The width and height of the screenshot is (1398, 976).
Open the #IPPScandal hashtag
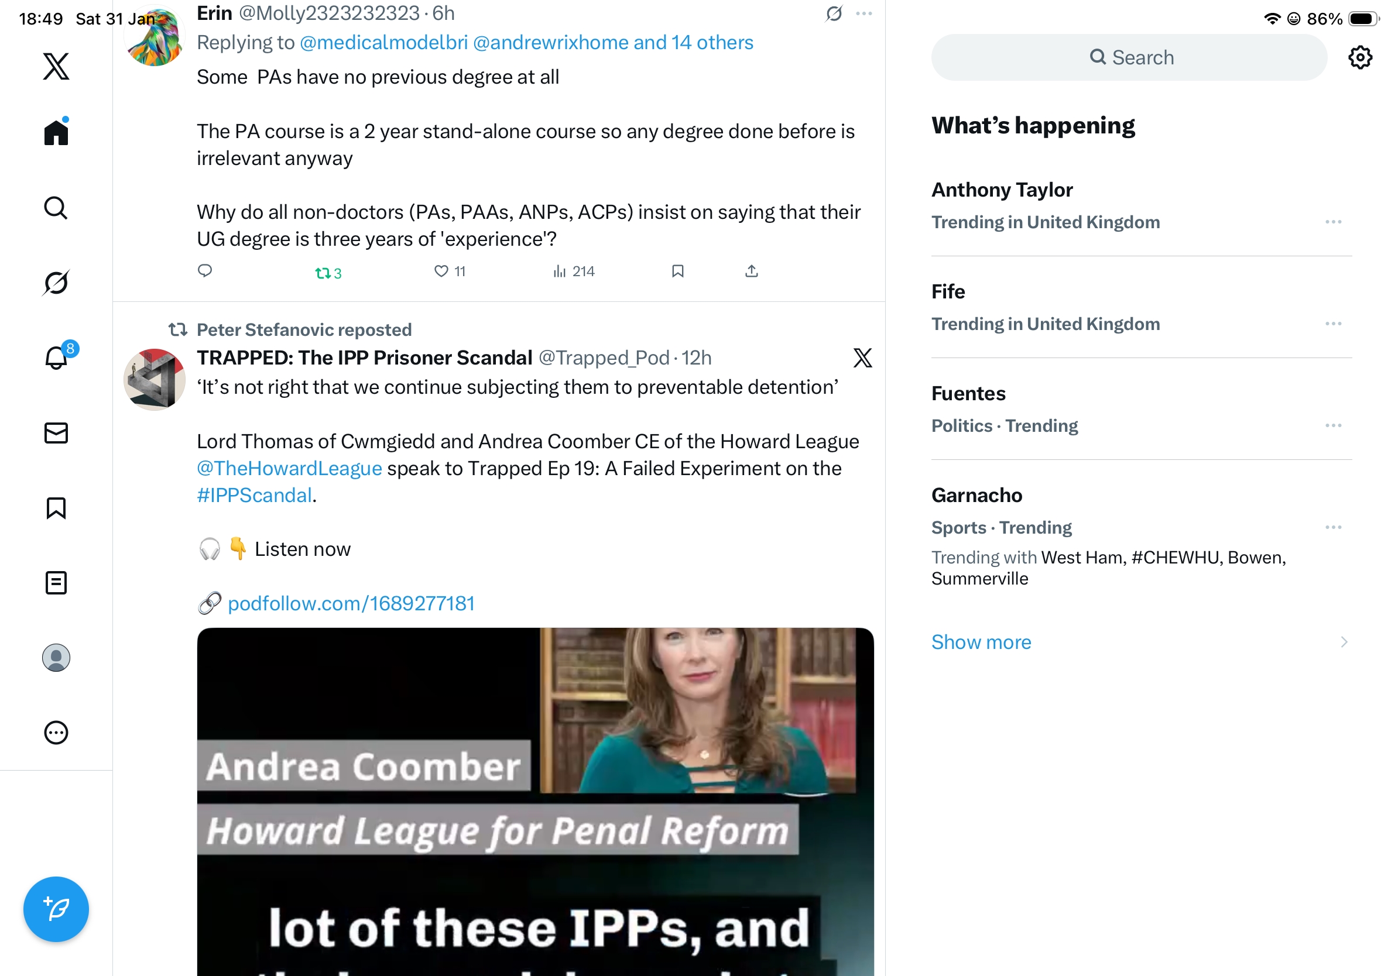coord(255,495)
